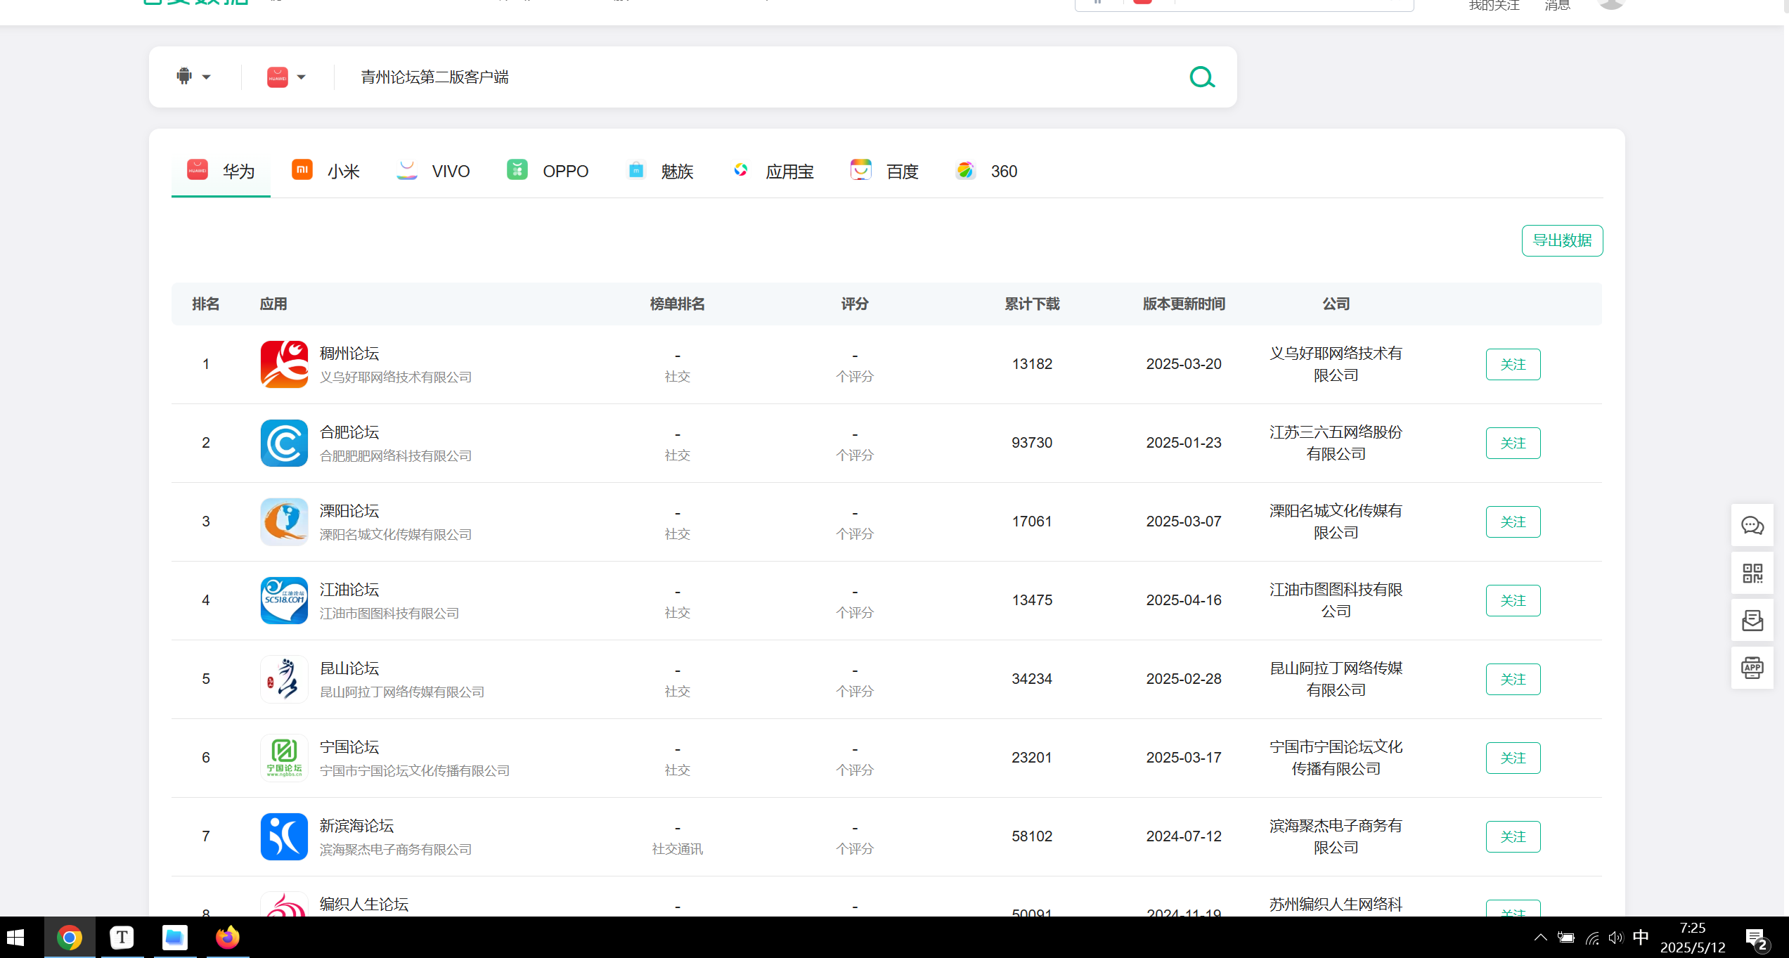
Task: Switch to the 小米 store tab
Action: [x=326, y=171]
